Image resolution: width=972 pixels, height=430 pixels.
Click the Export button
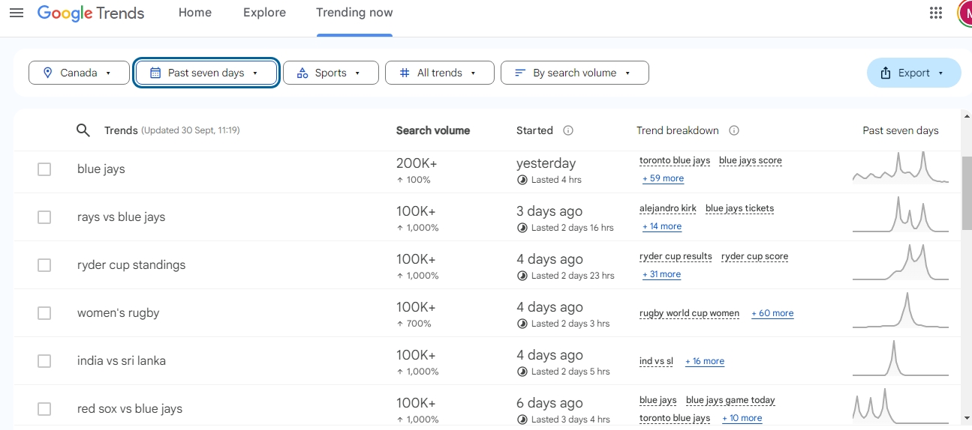[913, 73]
